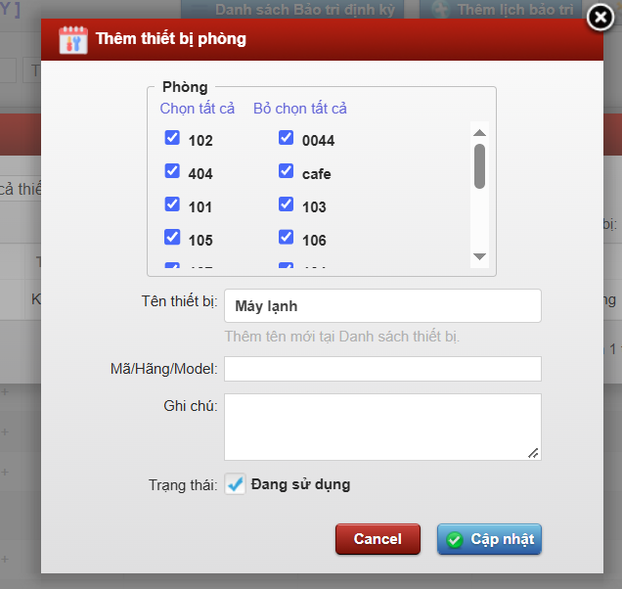Click room label cafe
Image resolution: width=622 pixels, height=589 pixels.
click(x=317, y=174)
